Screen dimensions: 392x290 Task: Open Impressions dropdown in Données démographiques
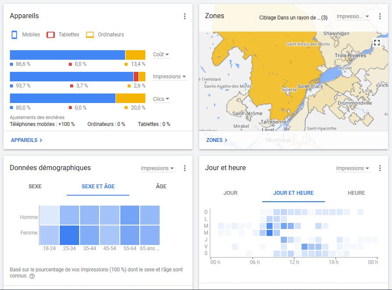point(157,168)
